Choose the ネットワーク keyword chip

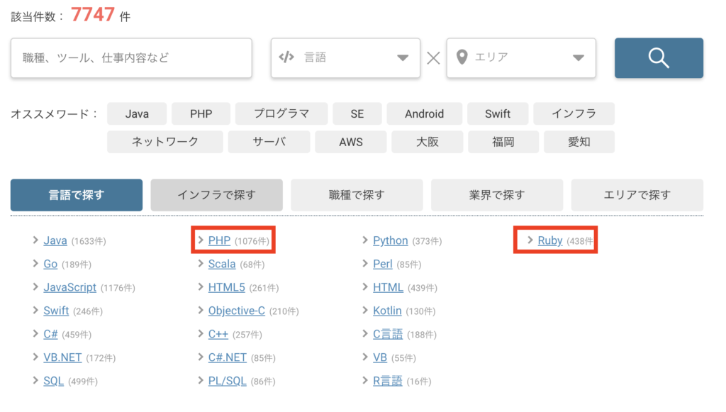164,142
